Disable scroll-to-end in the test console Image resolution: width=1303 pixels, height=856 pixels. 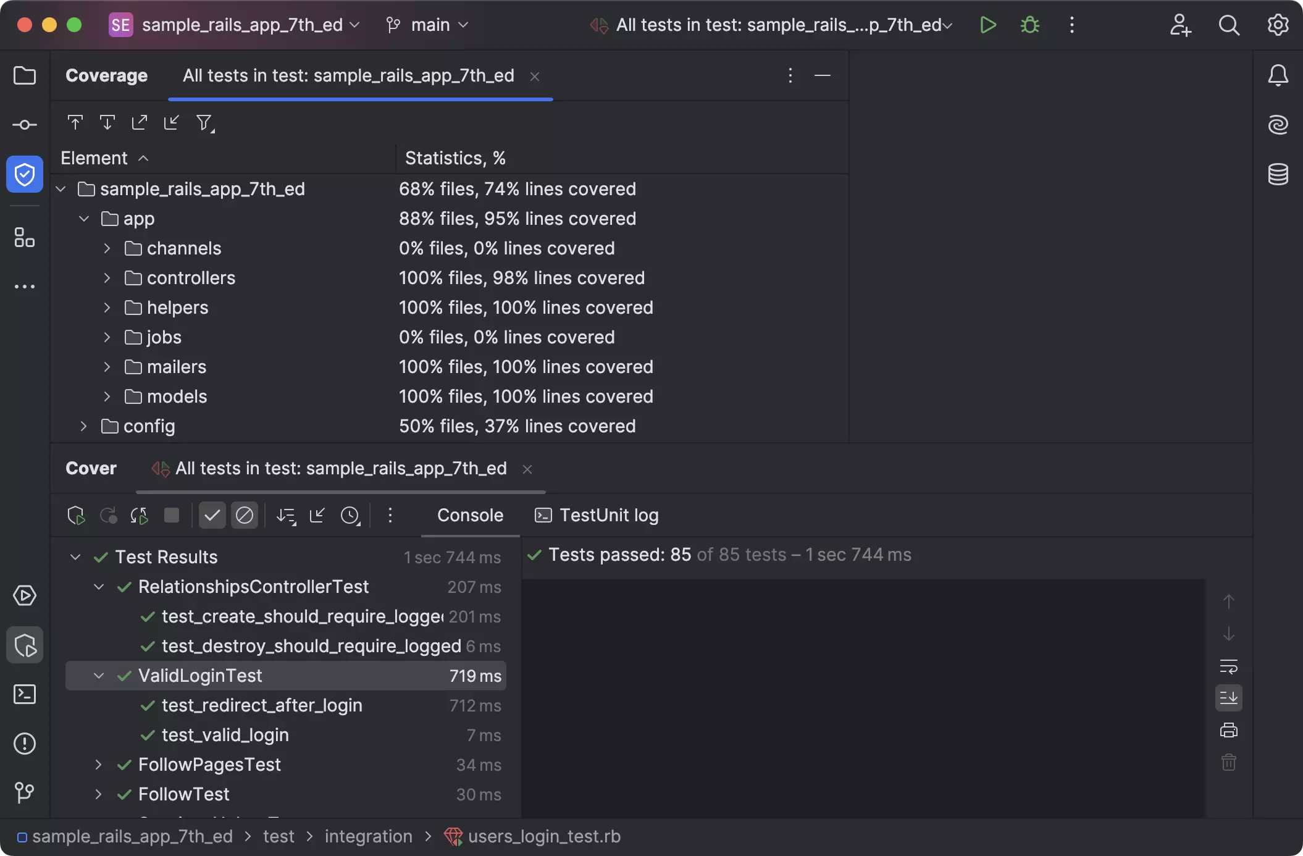[1228, 698]
